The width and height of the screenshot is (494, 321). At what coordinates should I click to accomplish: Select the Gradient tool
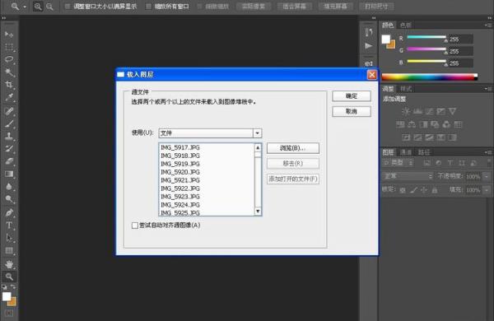click(x=9, y=174)
